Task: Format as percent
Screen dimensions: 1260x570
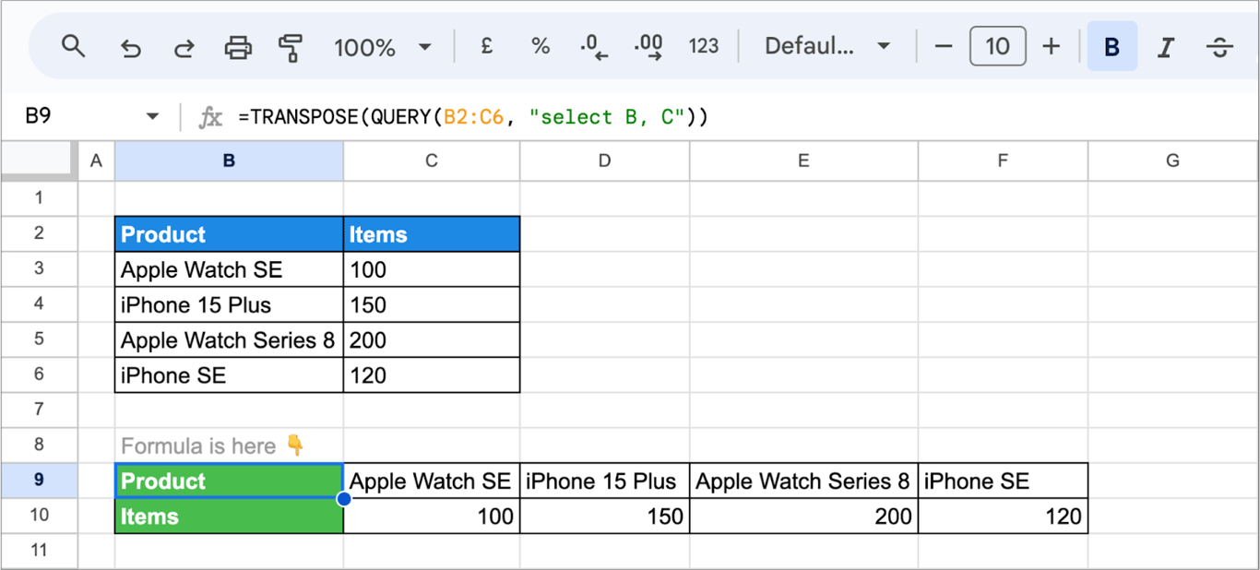Action: [541, 46]
